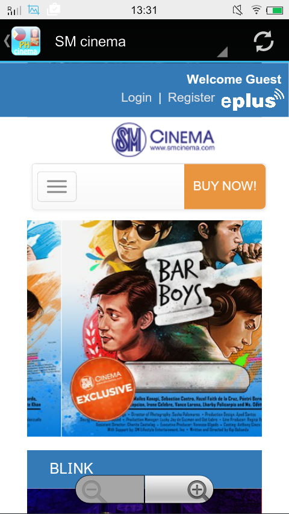The image size is (289, 514).
Task: Tap the Wi-Fi status icon
Action: coord(256,10)
